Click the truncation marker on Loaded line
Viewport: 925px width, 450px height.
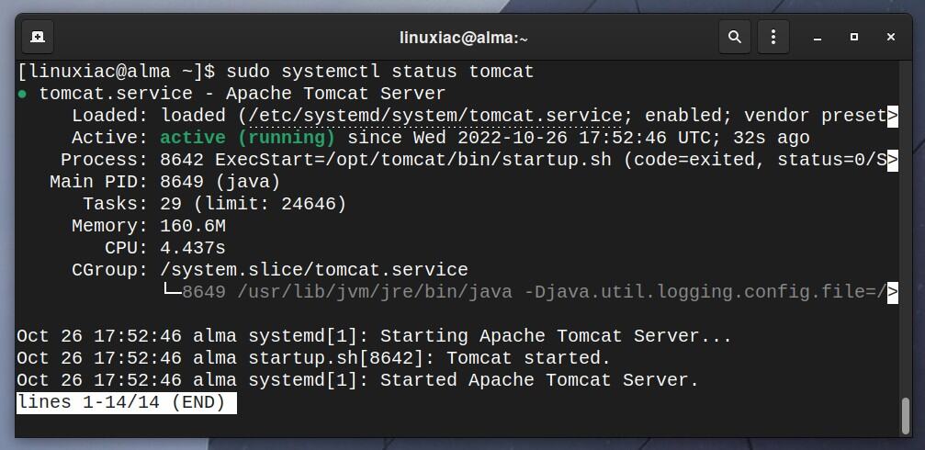click(893, 116)
